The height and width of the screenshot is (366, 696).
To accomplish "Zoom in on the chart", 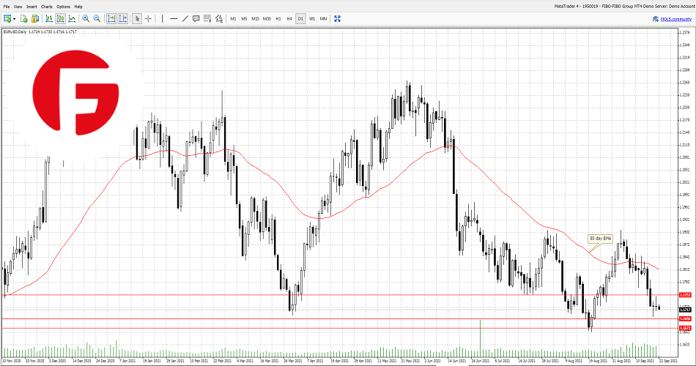I will [86, 18].
